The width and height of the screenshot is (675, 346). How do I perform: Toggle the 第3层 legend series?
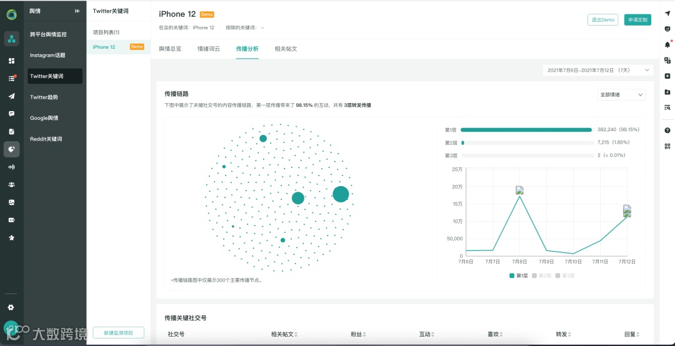pyautogui.click(x=565, y=275)
